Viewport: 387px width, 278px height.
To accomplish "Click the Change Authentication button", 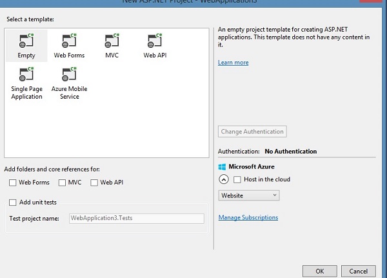I will coord(252,132).
